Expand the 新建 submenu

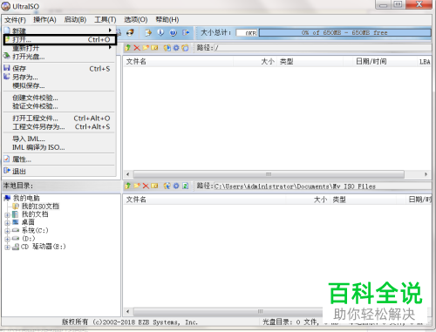(x=59, y=30)
